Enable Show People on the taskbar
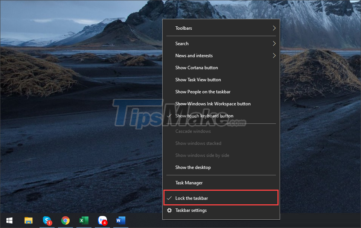Viewport: 361px width, 228px height. (x=221, y=92)
